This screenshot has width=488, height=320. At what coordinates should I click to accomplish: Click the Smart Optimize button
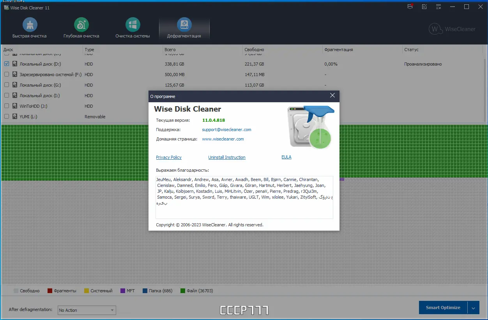(443, 308)
